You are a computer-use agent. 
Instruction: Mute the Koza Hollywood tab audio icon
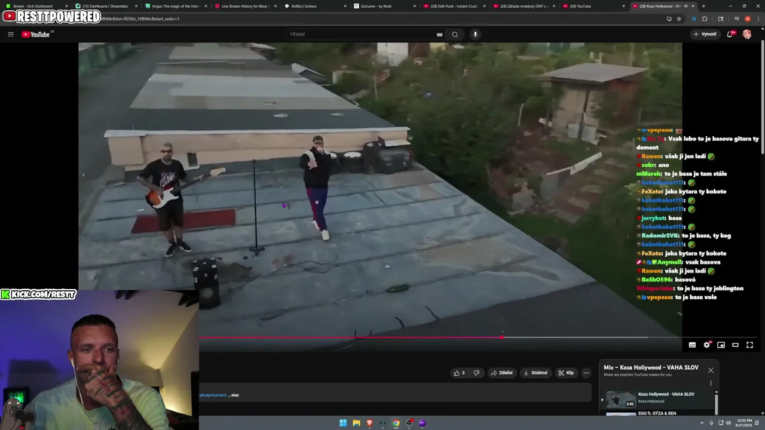(686, 6)
